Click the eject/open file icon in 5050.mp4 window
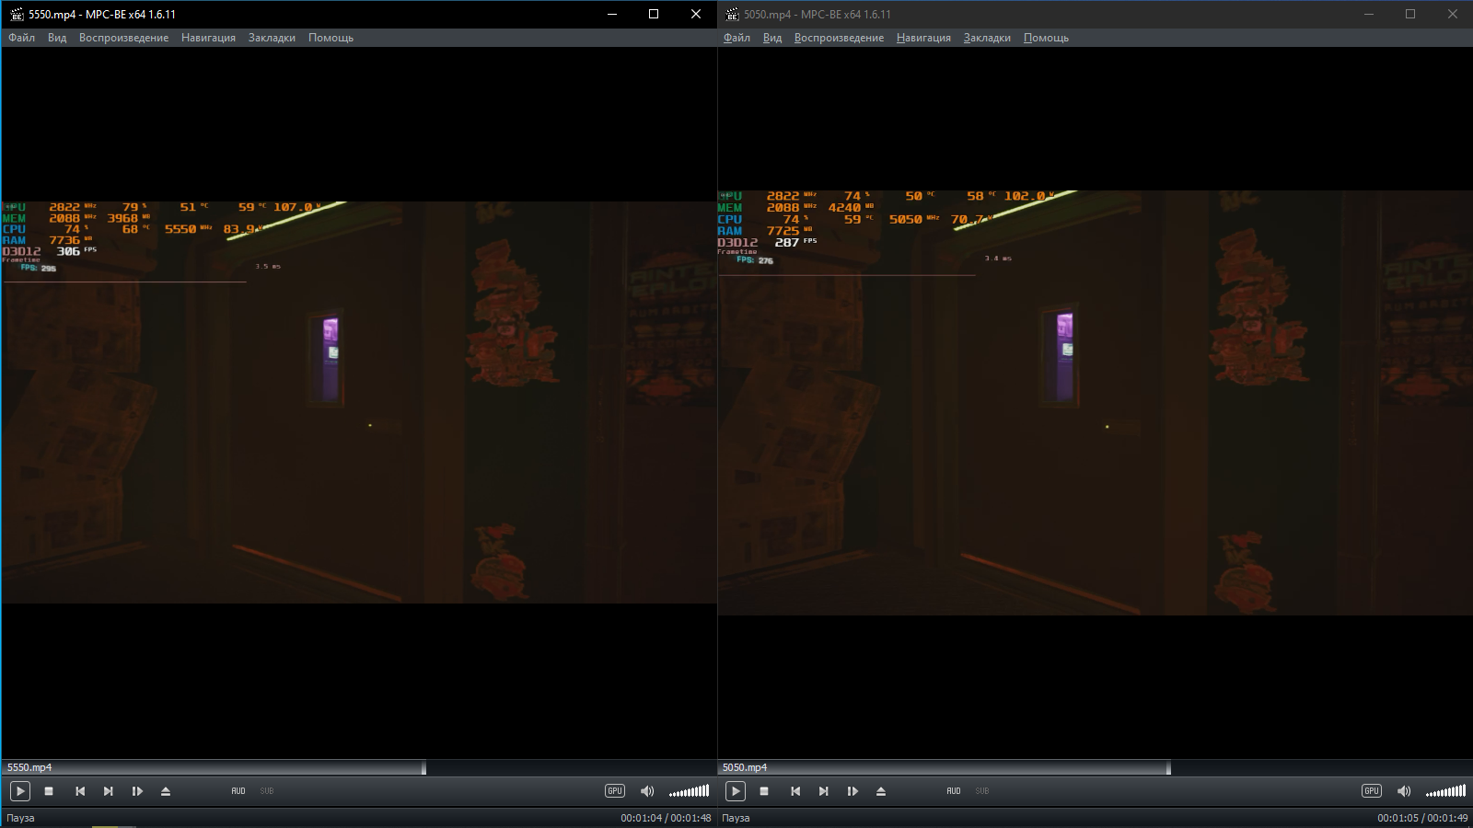Viewport: 1473px width, 828px height. coord(881,791)
